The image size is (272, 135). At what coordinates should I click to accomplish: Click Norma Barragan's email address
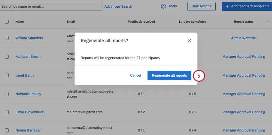tap(90, 130)
